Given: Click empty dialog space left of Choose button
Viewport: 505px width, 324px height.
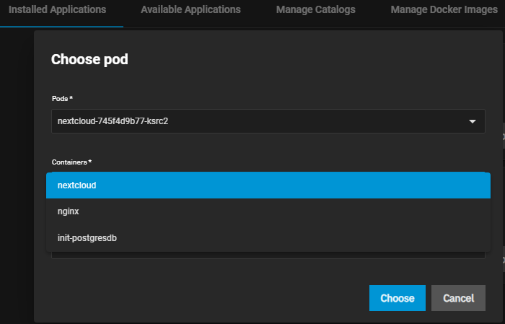Looking at the screenshot, I should coord(216,298).
